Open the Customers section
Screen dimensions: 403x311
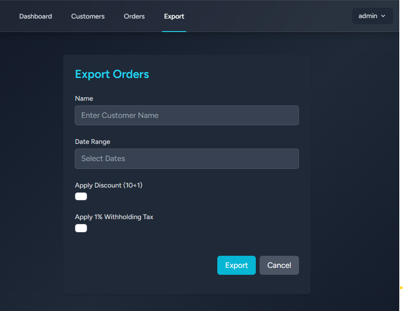click(x=88, y=16)
